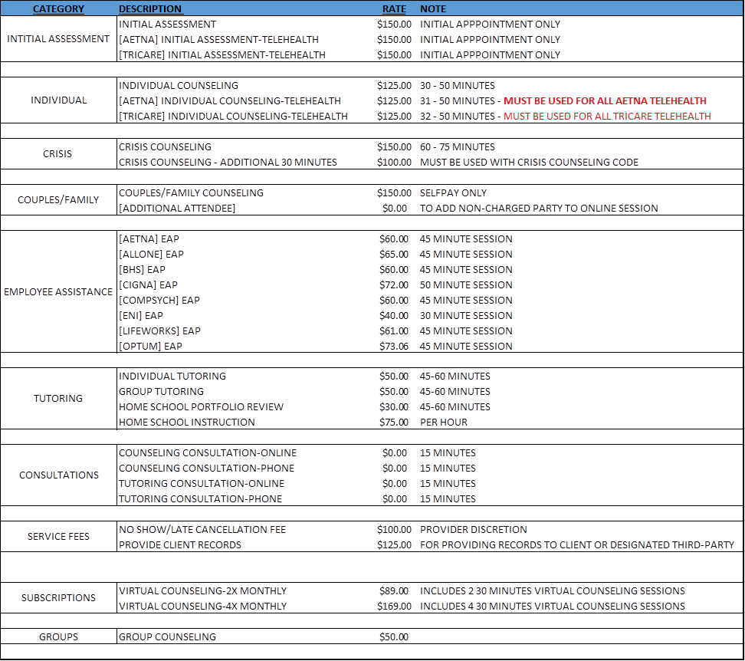Click the Provide Client Records note cell

577,545
